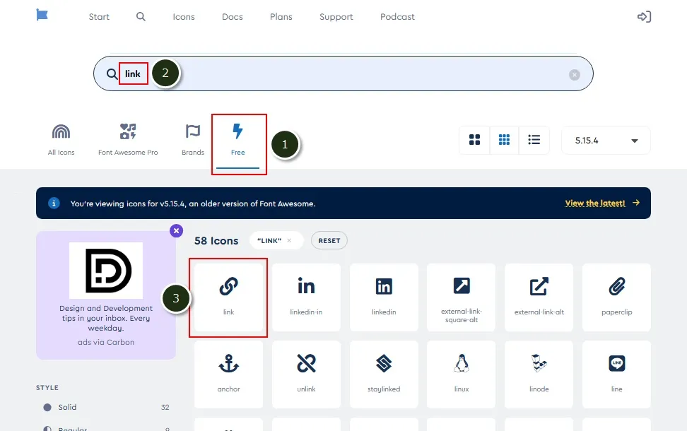
Task: Switch to compact grid view
Action: [x=504, y=140]
